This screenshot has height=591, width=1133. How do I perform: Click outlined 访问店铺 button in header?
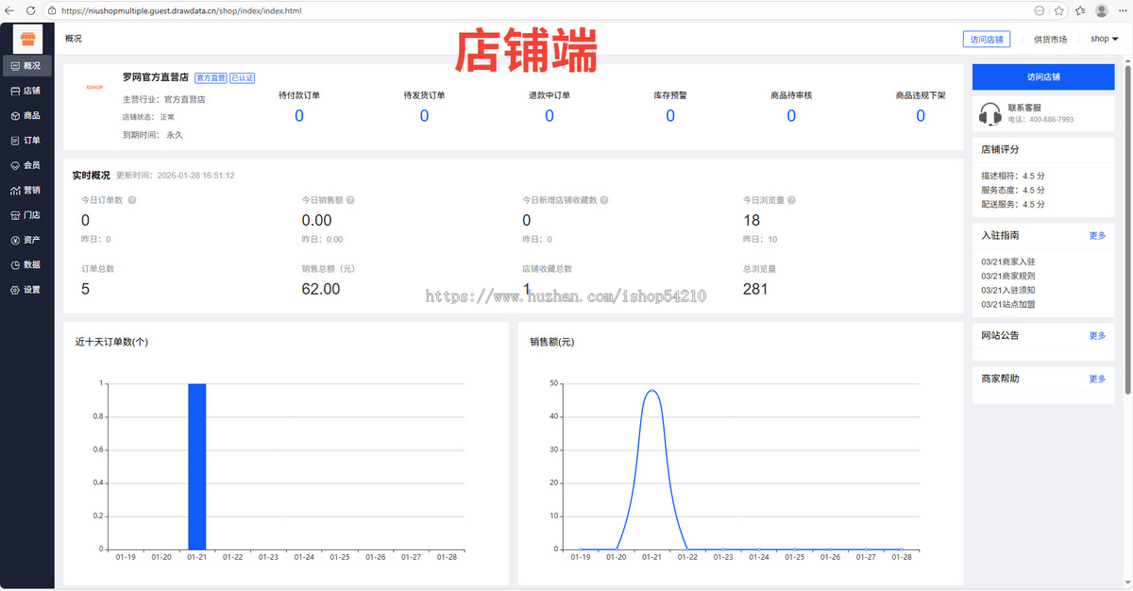[986, 39]
